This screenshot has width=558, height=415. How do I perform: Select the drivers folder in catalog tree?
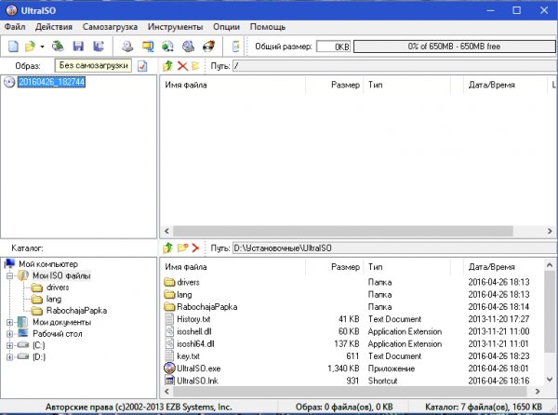[58, 288]
